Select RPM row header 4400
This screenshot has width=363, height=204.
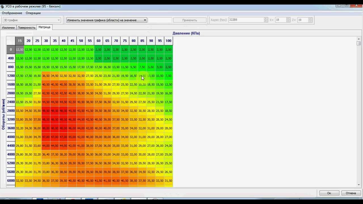tap(11, 146)
